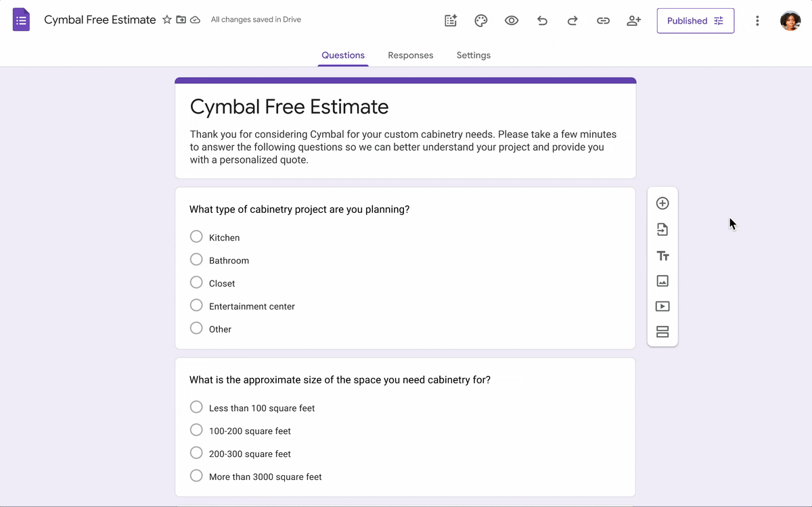Star the Cymbal Free Estimate form
Screen dimensions: 812x507
coord(166,20)
